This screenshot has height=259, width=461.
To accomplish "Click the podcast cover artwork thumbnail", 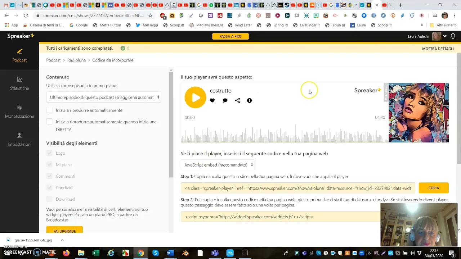I will (419, 113).
